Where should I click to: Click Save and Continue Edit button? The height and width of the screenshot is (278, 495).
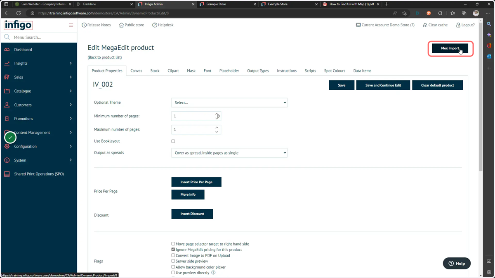tap(383, 85)
